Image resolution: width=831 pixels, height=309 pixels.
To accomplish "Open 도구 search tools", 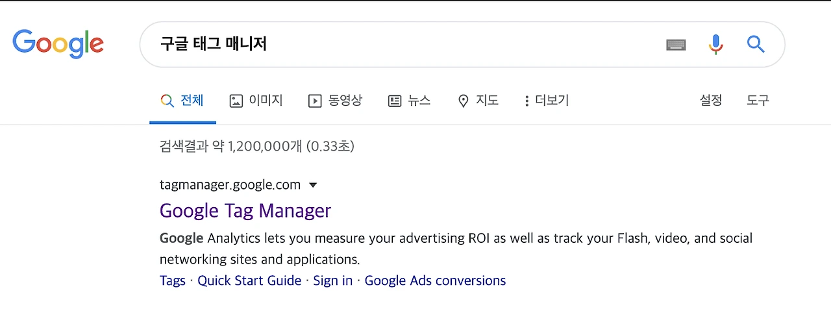I will click(758, 101).
